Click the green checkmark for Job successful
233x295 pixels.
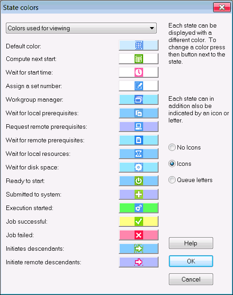pos(139,221)
